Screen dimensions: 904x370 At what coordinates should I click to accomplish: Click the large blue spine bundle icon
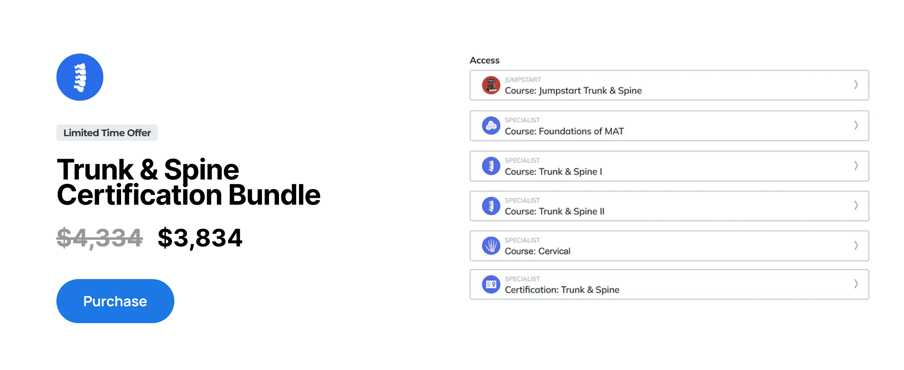(x=80, y=77)
